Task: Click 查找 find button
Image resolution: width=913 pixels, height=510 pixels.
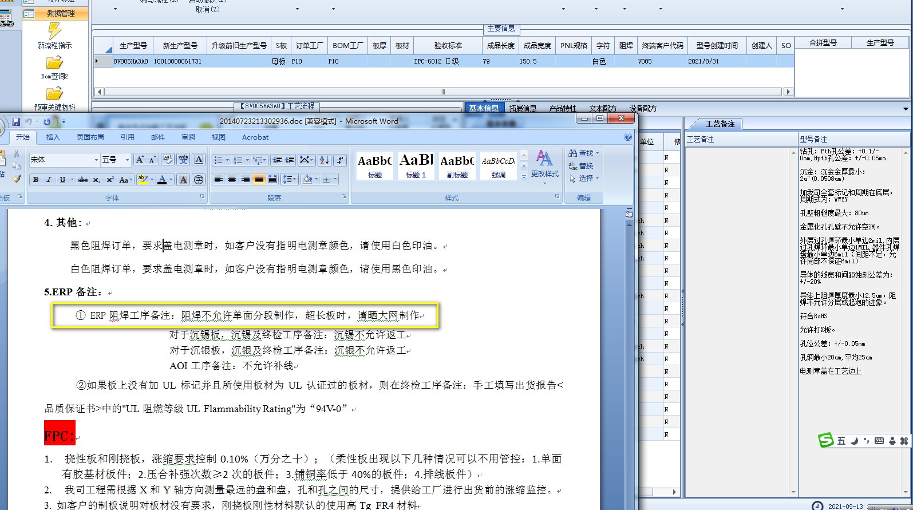Action: 583,153
